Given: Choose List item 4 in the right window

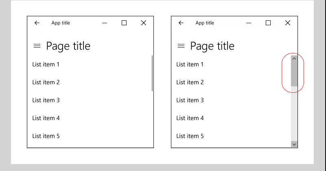Looking at the screenshot, I should point(190,118).
